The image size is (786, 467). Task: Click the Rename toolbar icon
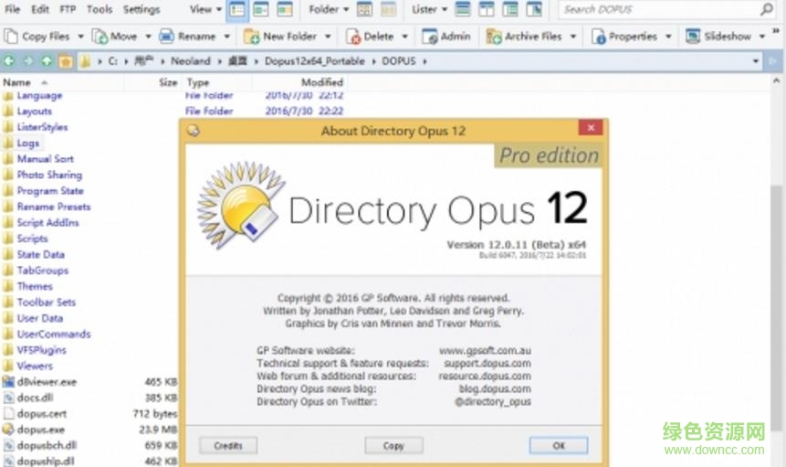[167, 37]
